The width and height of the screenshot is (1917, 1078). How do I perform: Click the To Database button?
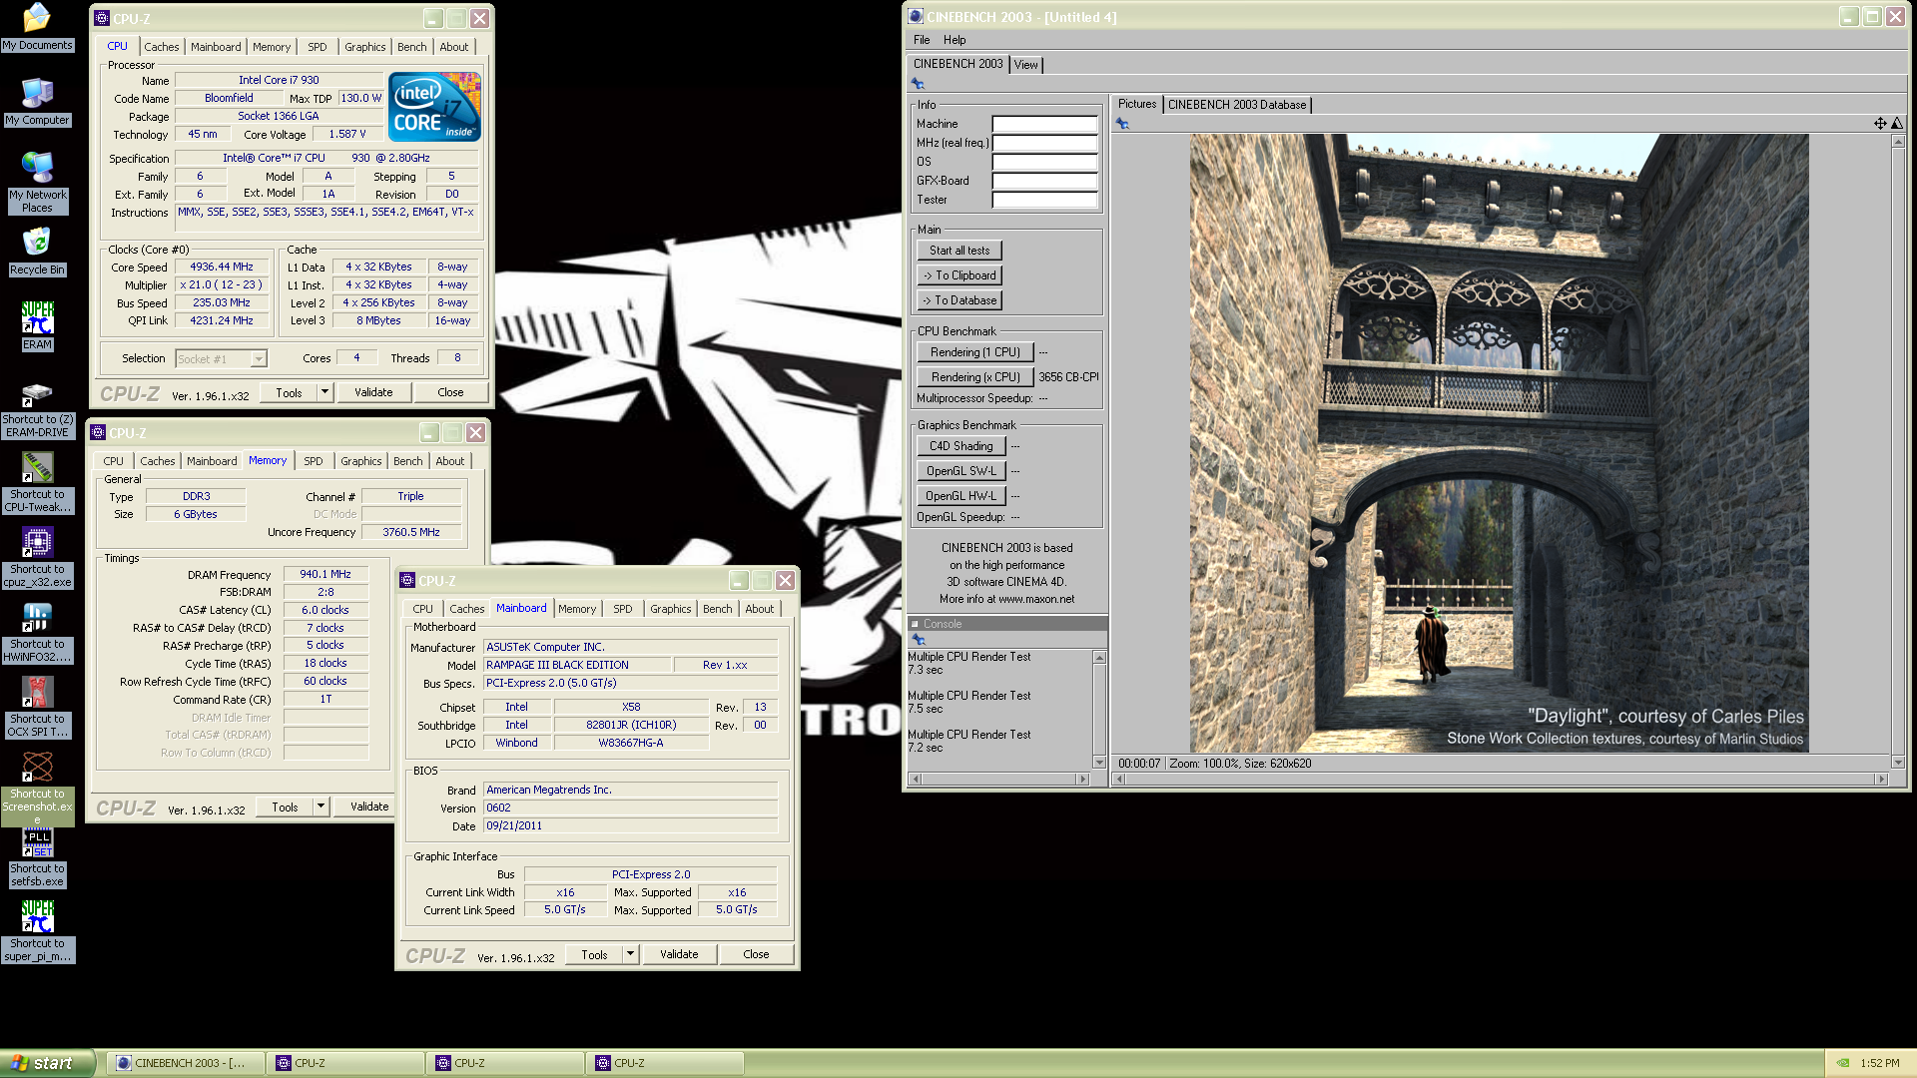[959, 300]
